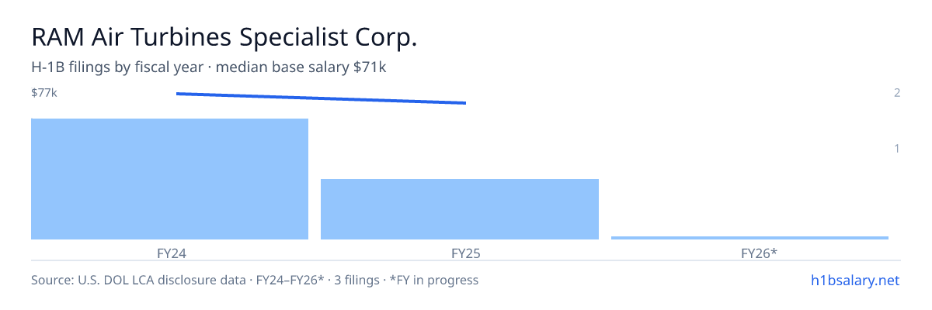Click the blue median salary trend line
Viewport: 932px width, 310px height.
coord(321,98)
